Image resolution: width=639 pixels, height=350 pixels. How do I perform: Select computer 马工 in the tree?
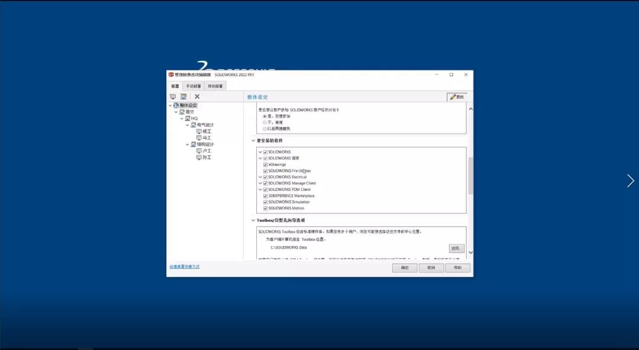pyautogui.click(x=204, y=138)
